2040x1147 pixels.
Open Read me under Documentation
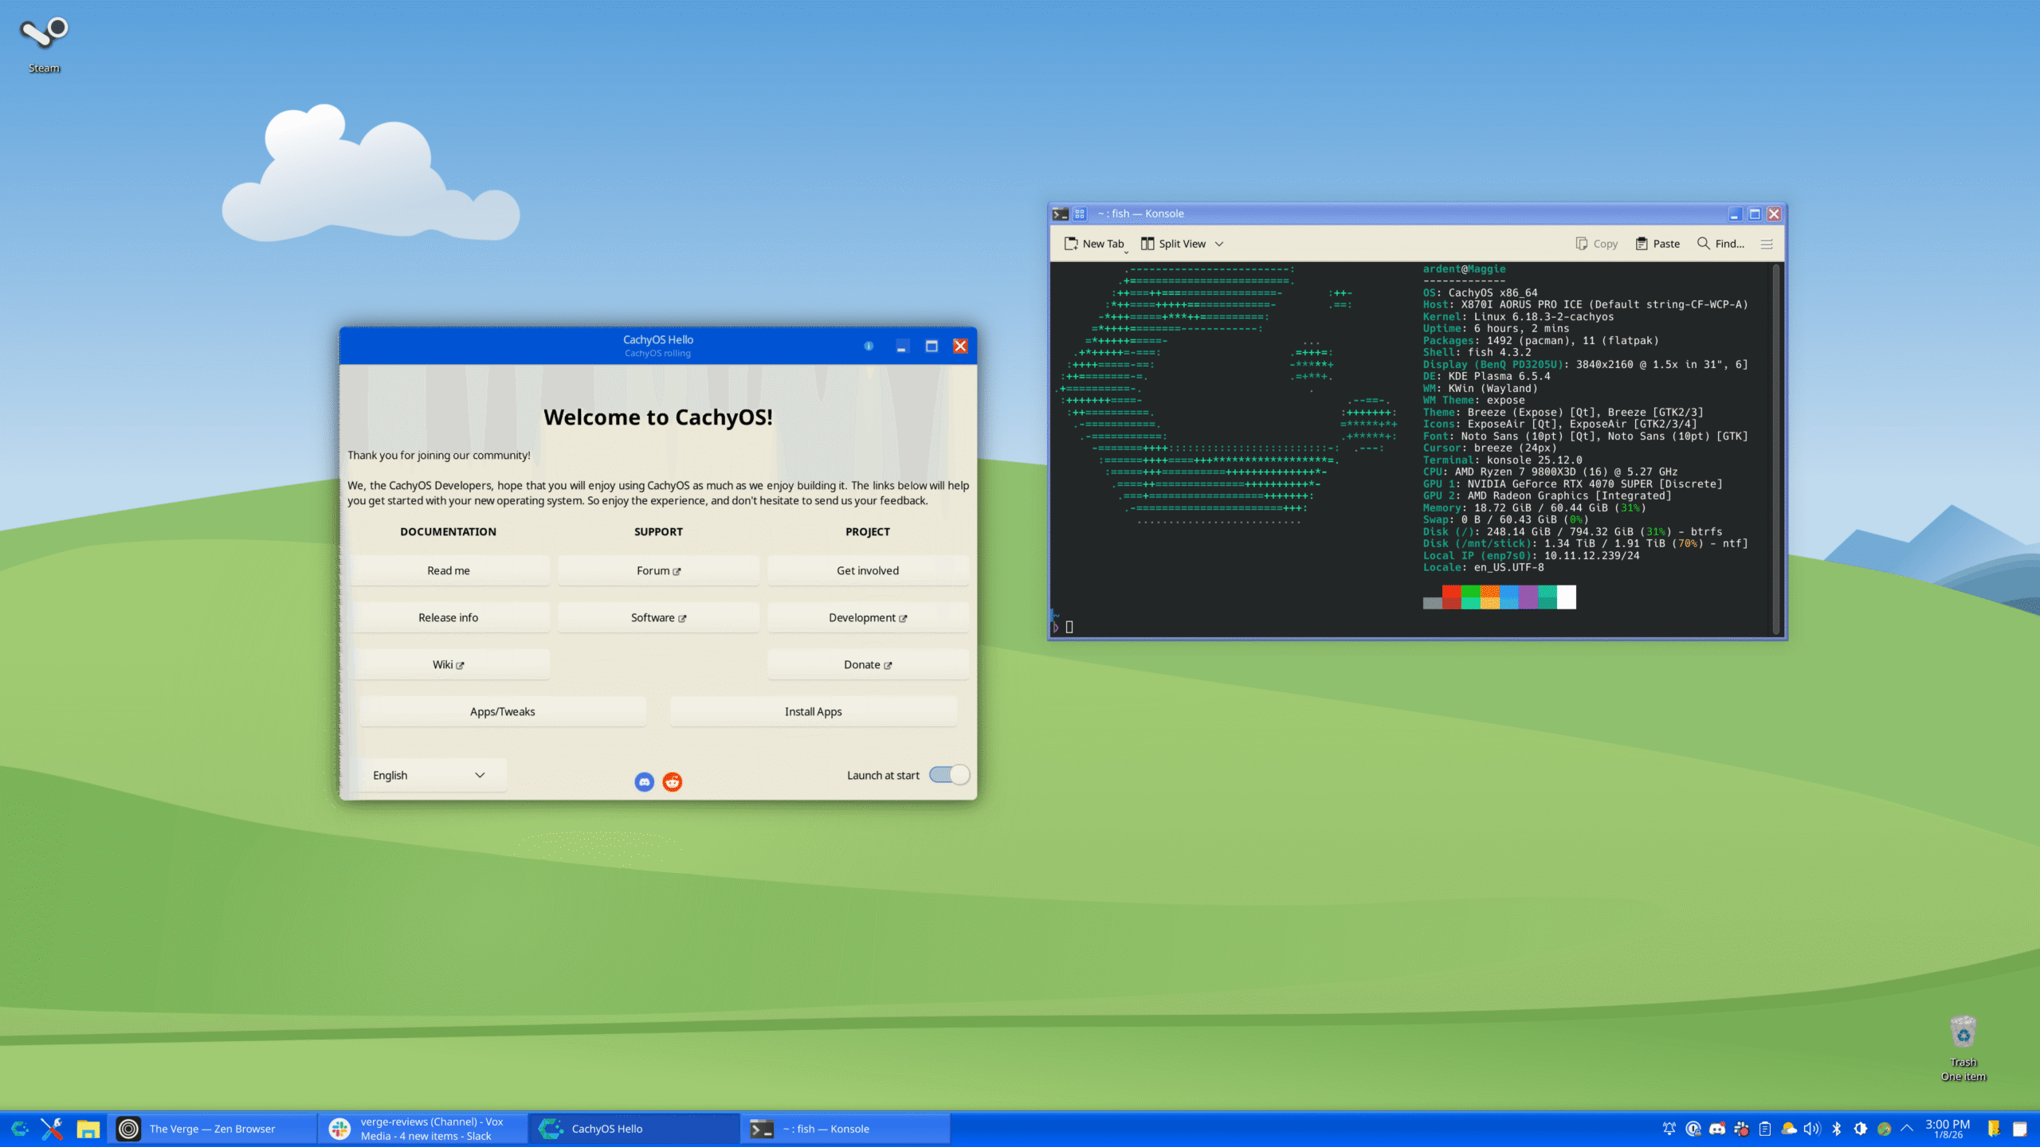tap(449, 570)
